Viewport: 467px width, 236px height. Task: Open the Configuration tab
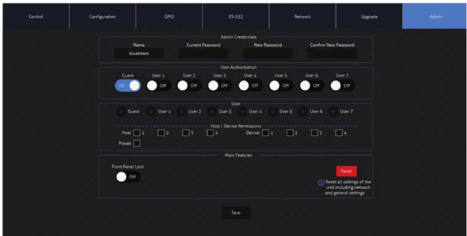[x=103, y=17]
